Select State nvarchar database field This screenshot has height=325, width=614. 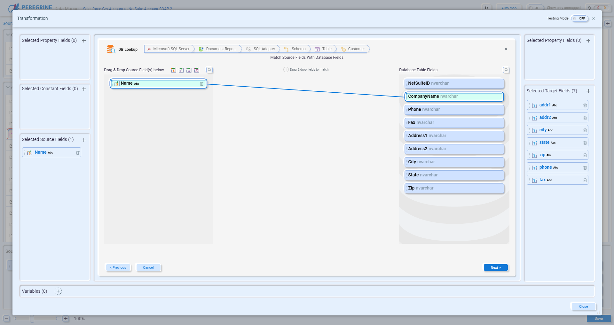pyautogui.click(x=454, y=175)
